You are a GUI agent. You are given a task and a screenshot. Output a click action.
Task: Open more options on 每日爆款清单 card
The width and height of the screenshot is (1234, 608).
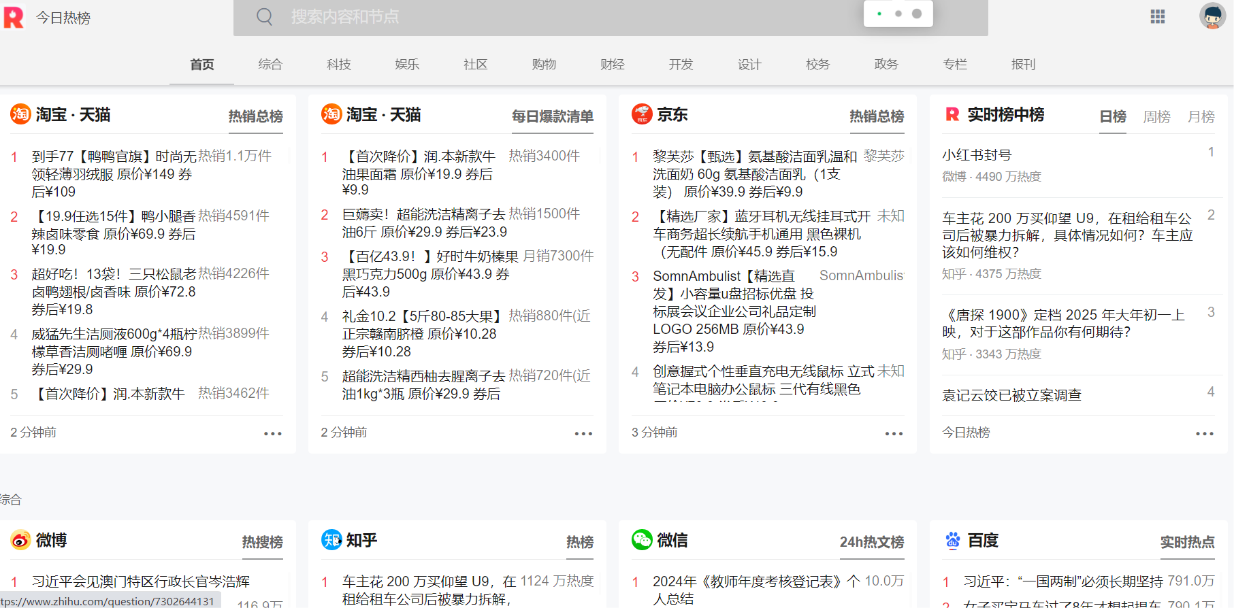click(583, 433)
